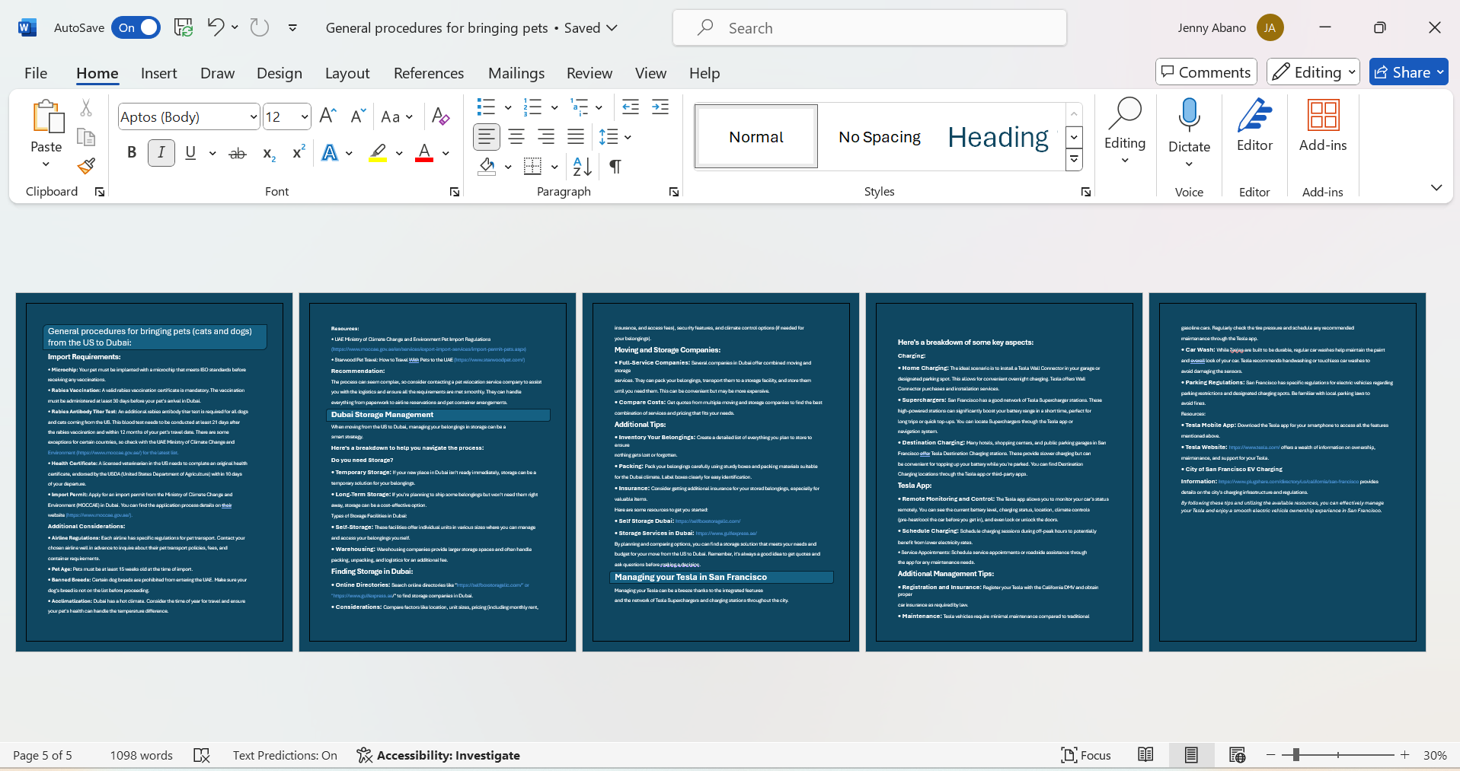Click the zoom slider handle
The height and width of the screenshot is (771, 1460).
click(x=1295, y=755)
